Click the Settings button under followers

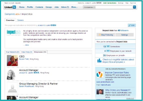[124, 35]
